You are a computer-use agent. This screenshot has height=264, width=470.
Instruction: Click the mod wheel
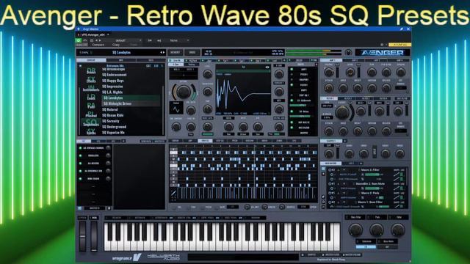[94, 236]
